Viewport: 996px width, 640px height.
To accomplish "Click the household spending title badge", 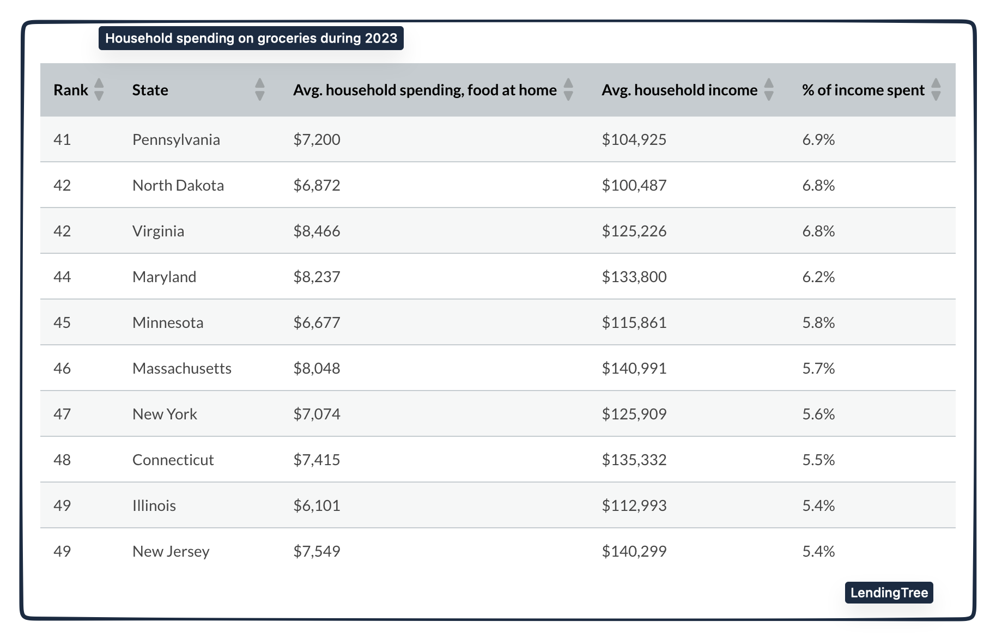I will click(x=250, y=38).
